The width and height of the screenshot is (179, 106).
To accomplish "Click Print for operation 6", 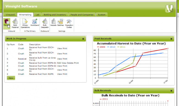I will point(65,70).
